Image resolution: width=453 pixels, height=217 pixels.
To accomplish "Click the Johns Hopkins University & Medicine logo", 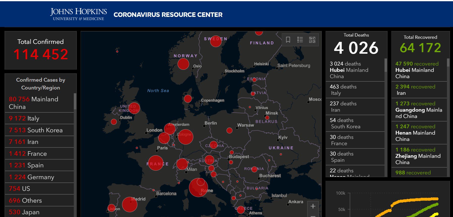I will (78, 14).
